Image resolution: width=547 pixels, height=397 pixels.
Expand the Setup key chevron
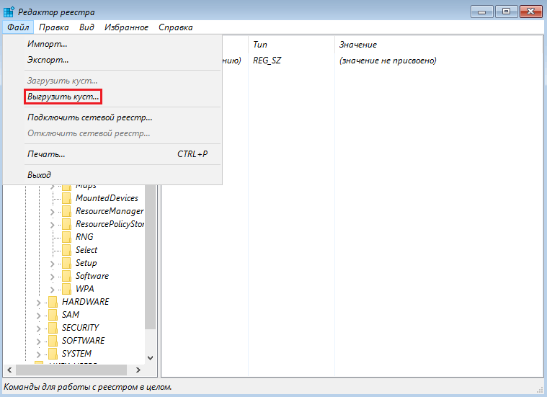(52, 264)
